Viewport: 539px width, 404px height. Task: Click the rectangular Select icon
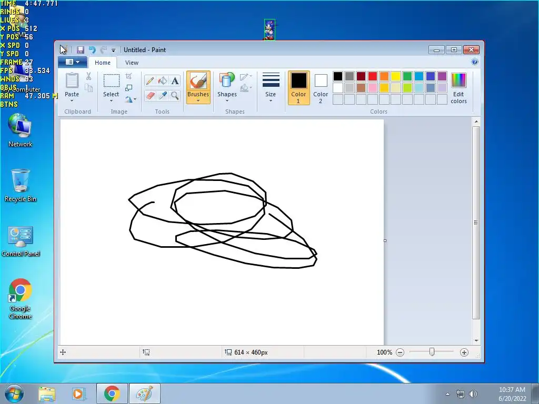point(112,80)
